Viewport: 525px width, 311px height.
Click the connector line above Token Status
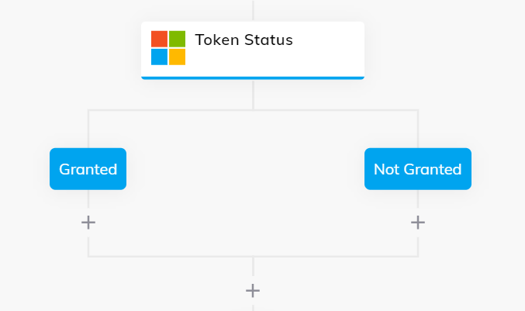253,10
